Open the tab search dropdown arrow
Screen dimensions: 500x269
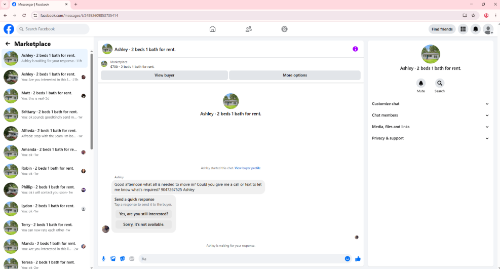click(x=5, y=5)
